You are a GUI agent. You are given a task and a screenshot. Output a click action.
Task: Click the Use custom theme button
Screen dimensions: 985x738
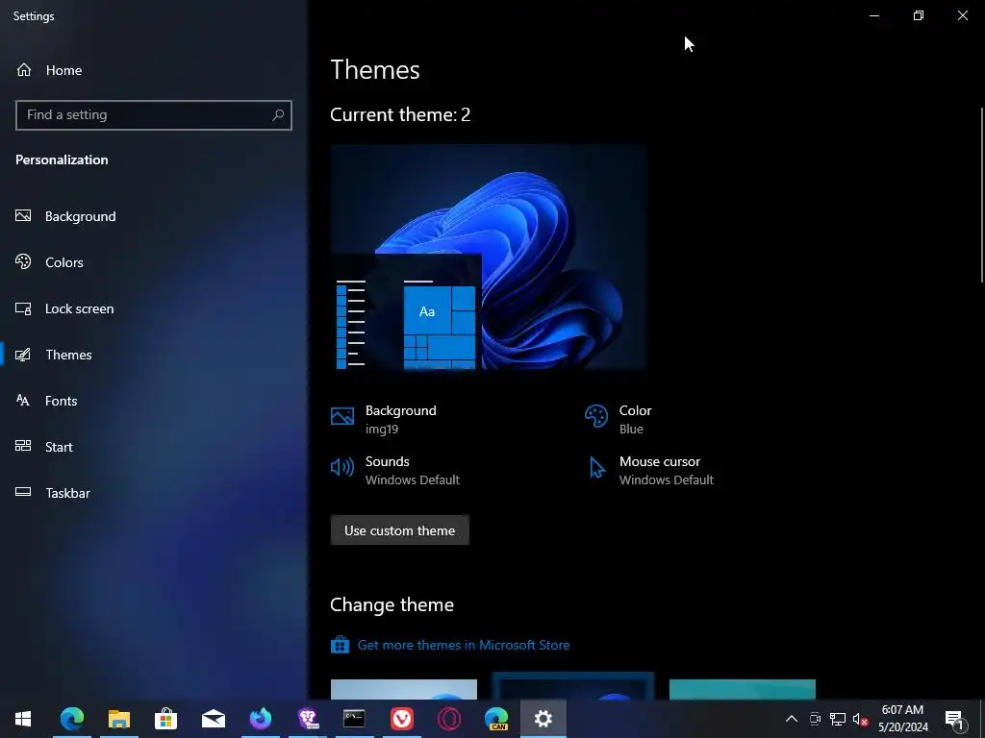399,530
